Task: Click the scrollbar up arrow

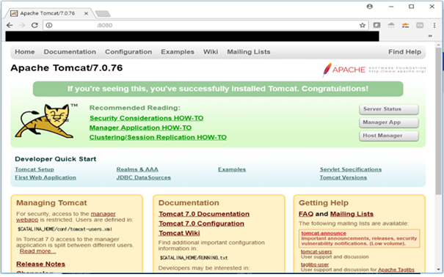Action: coord(438,45)
